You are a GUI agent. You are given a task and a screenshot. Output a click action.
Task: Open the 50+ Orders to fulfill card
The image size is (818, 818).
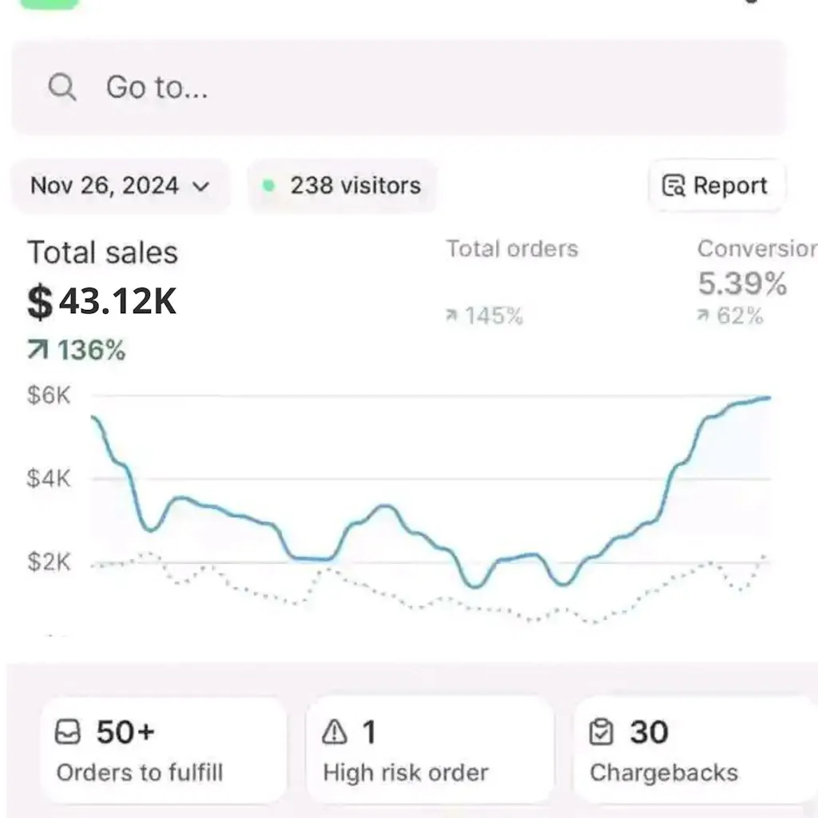pos(163,751)
